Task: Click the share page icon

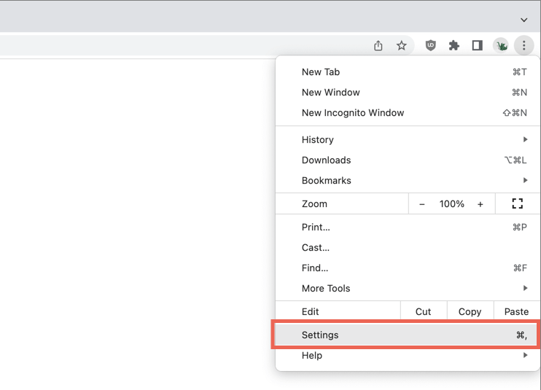Action: click(378, 46)
